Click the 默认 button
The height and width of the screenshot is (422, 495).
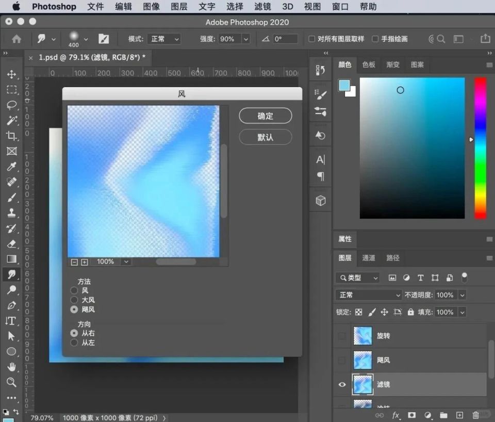(265, 137)
